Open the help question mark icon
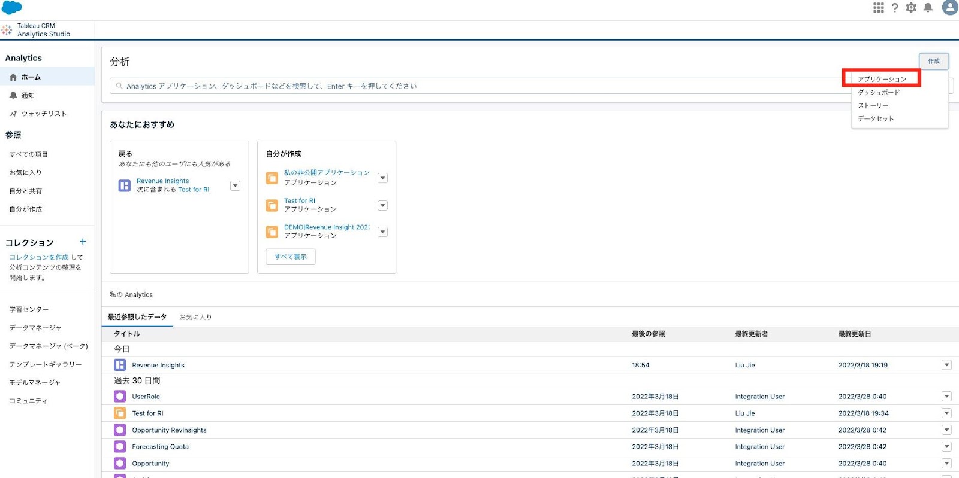The height and width of the screenshot is (478, 959). [x=895, y=8]
